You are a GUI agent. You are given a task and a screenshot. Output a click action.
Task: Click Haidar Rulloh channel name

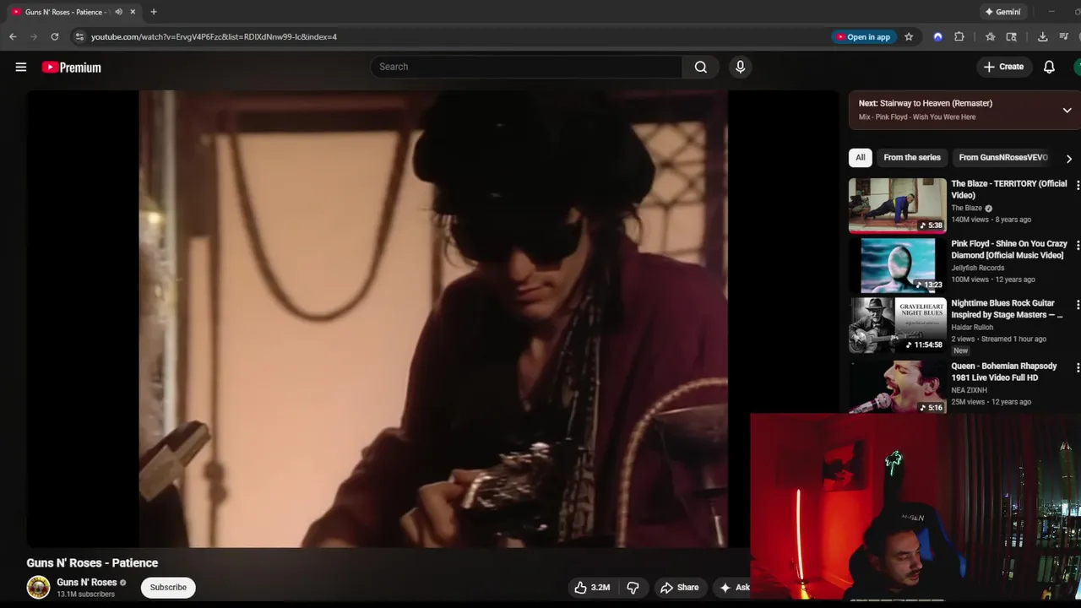click(972, 328)
